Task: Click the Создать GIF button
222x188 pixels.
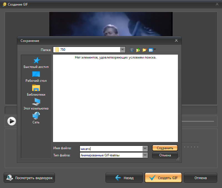Action: 163,178
